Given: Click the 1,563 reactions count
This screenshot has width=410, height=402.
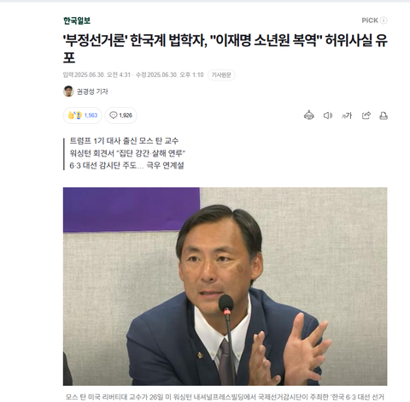Looking at the screenshot, I should click(x=91, y=115).
